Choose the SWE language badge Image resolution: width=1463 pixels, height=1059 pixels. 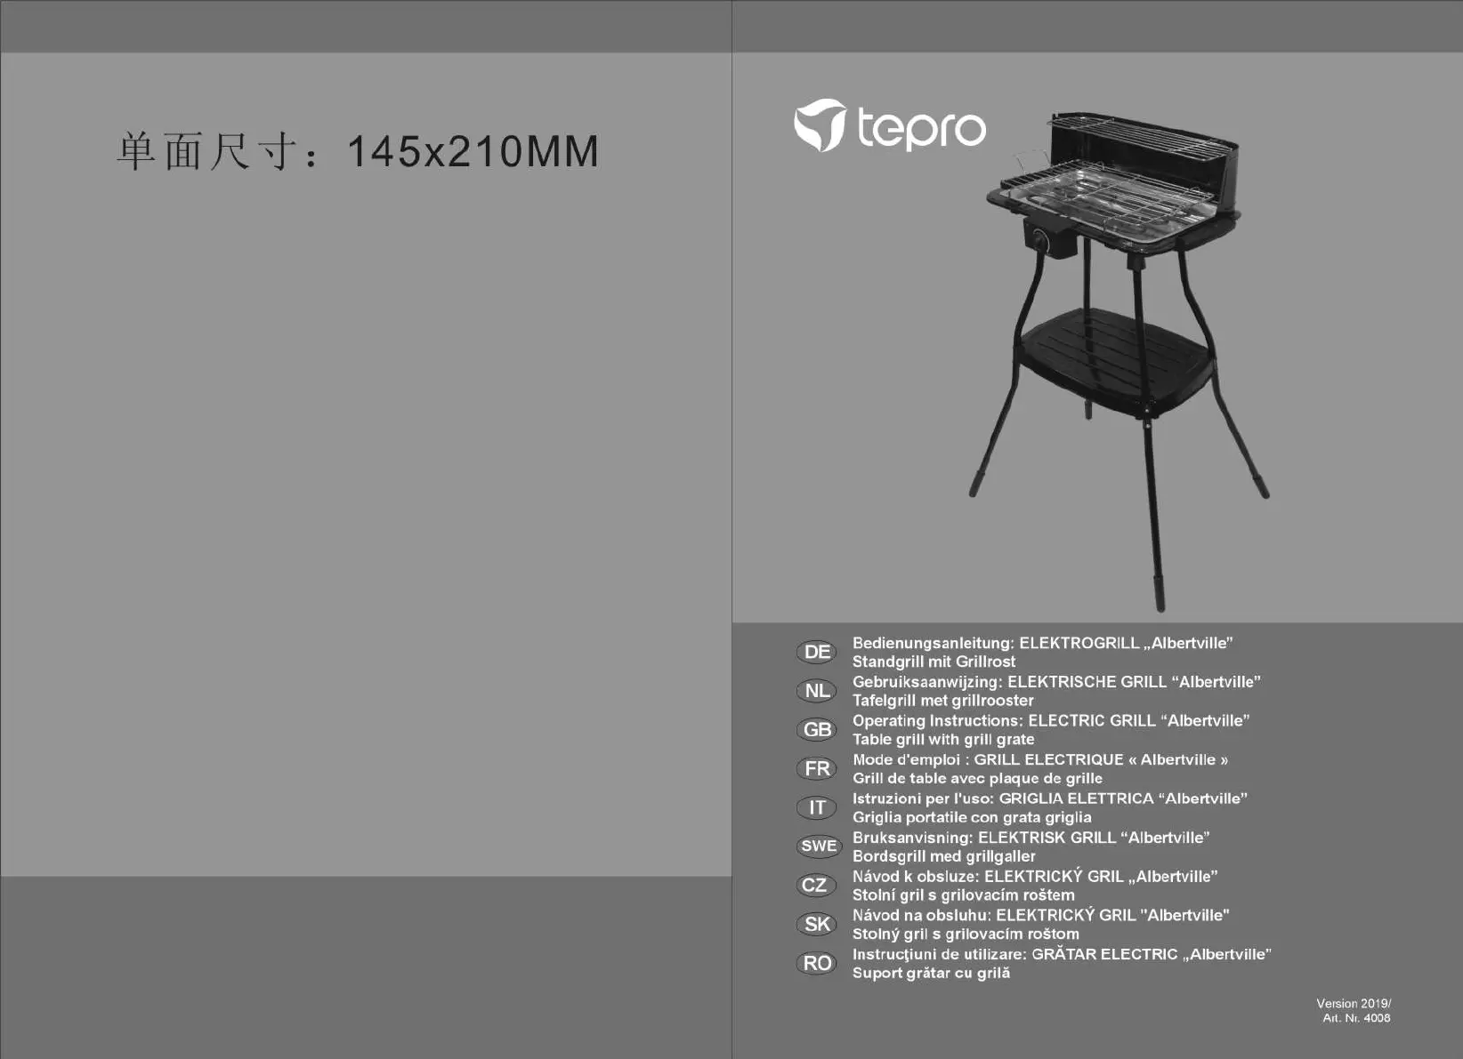point(817,846)
